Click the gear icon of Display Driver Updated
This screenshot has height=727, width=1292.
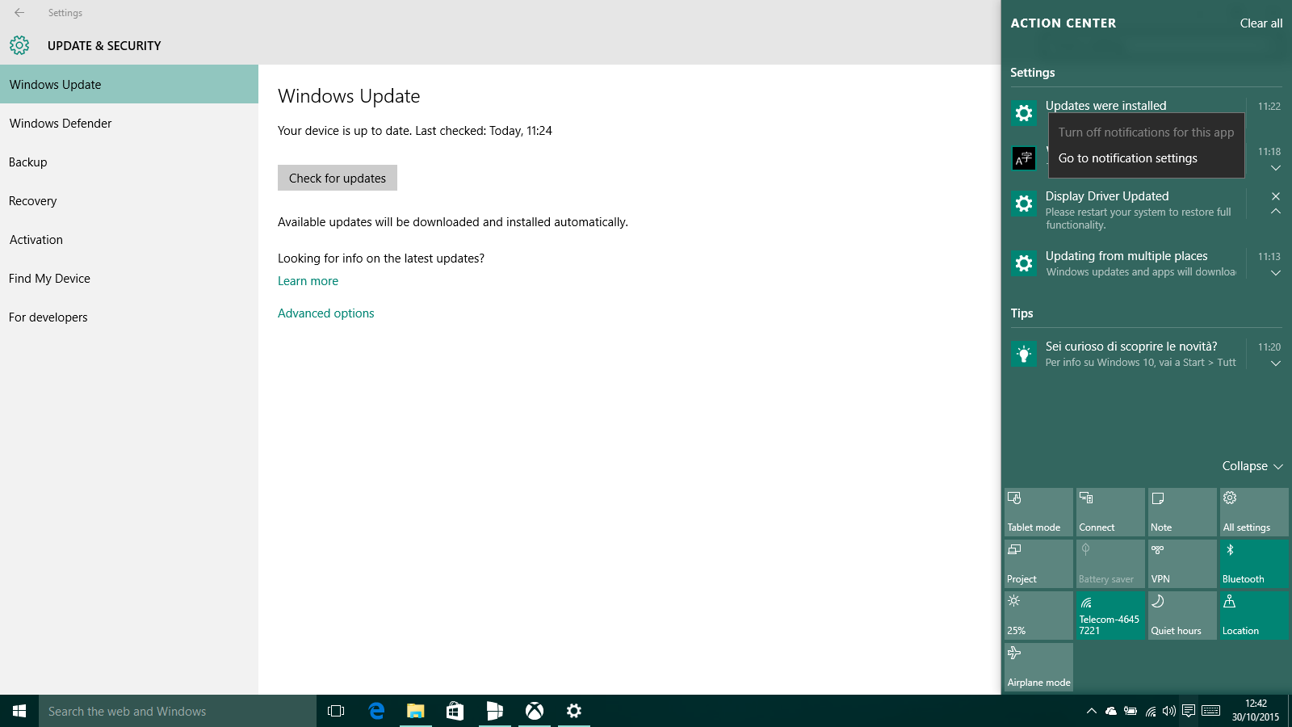(1024, 204)
